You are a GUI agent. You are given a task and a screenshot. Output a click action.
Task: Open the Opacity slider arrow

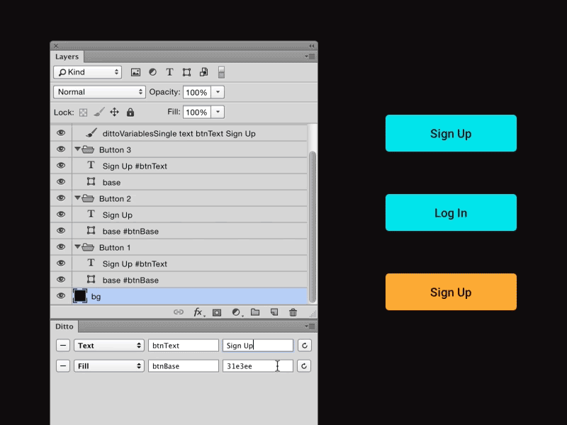[x=218, y=92]
